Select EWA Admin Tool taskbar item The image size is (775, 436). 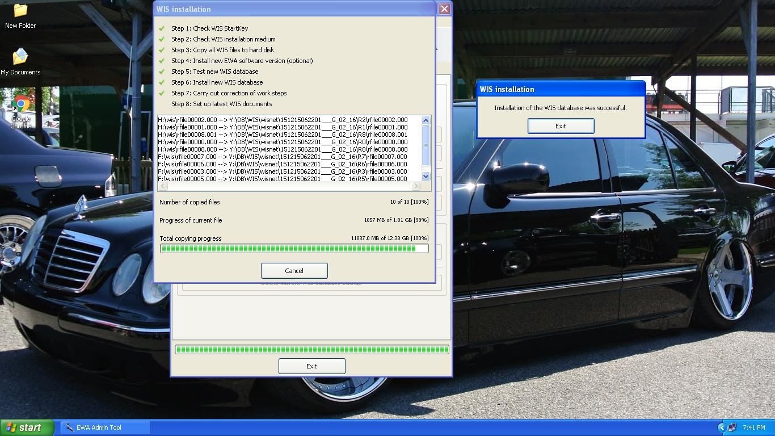pos(105,427)
